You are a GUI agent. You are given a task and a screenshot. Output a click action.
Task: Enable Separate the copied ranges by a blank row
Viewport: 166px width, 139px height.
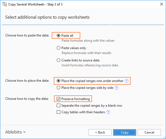pyautogui.click(x=58, y=105)
